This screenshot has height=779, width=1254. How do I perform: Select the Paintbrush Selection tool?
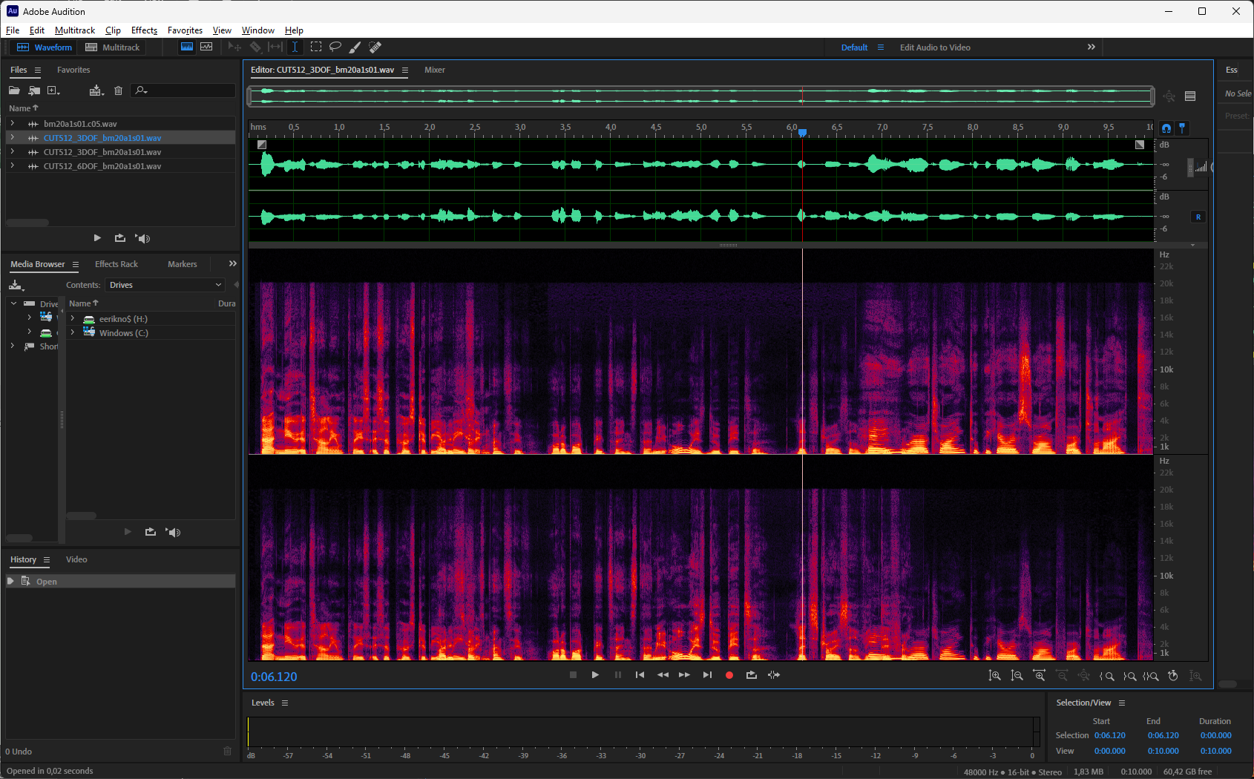tap(355, 47)
